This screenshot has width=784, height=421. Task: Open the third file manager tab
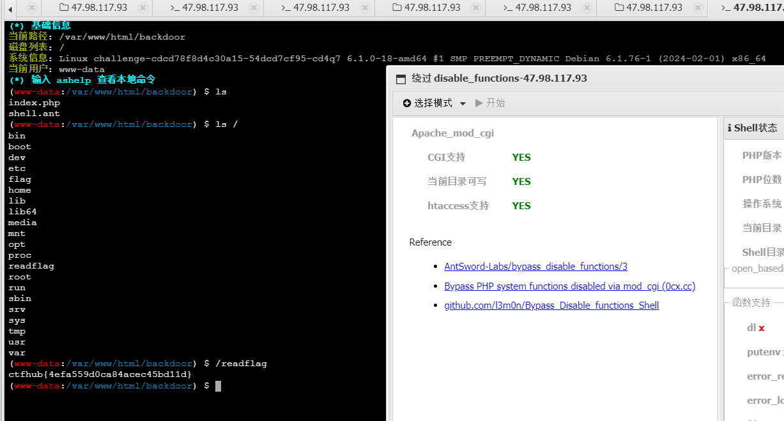648,8
